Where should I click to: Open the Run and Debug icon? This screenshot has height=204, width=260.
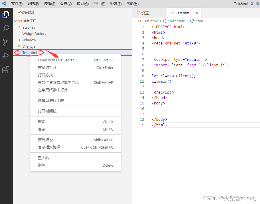(6, 56)
